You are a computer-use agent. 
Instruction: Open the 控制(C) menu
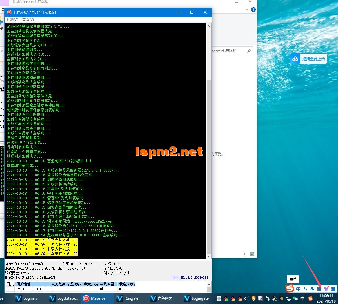coord(12,19)
